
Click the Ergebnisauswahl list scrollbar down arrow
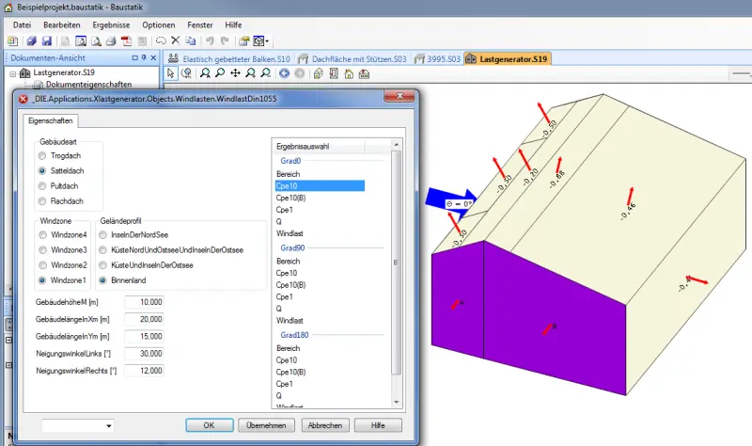coord(396,403)
